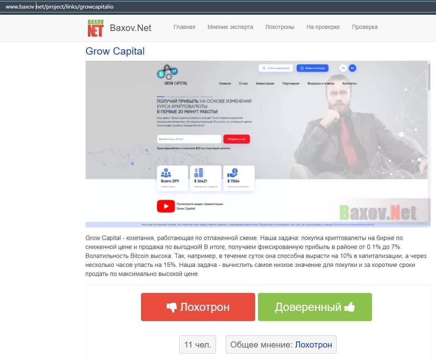Click the blue login button in screenshot
Viewport: 436px width, 361px height.
coord(313,68)
